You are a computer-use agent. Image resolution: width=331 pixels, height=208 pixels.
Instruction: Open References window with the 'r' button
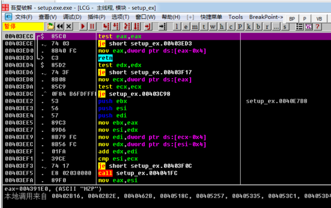click(267, 27)
